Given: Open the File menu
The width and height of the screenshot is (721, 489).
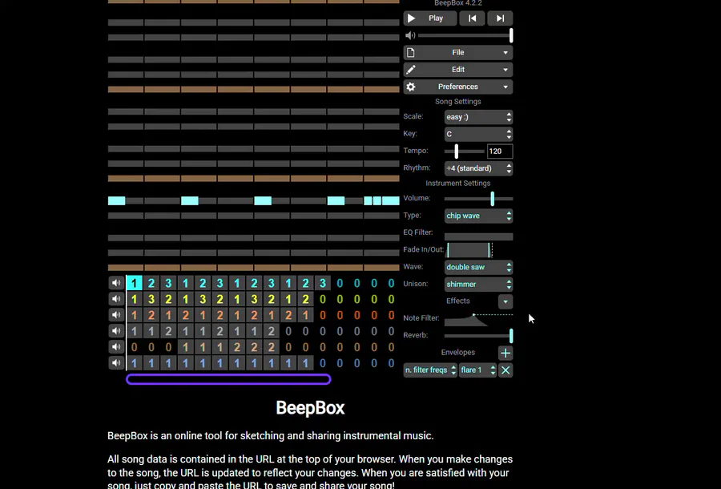Looking at the screenshot, I should pyautogui.click(x=458, y=52).
